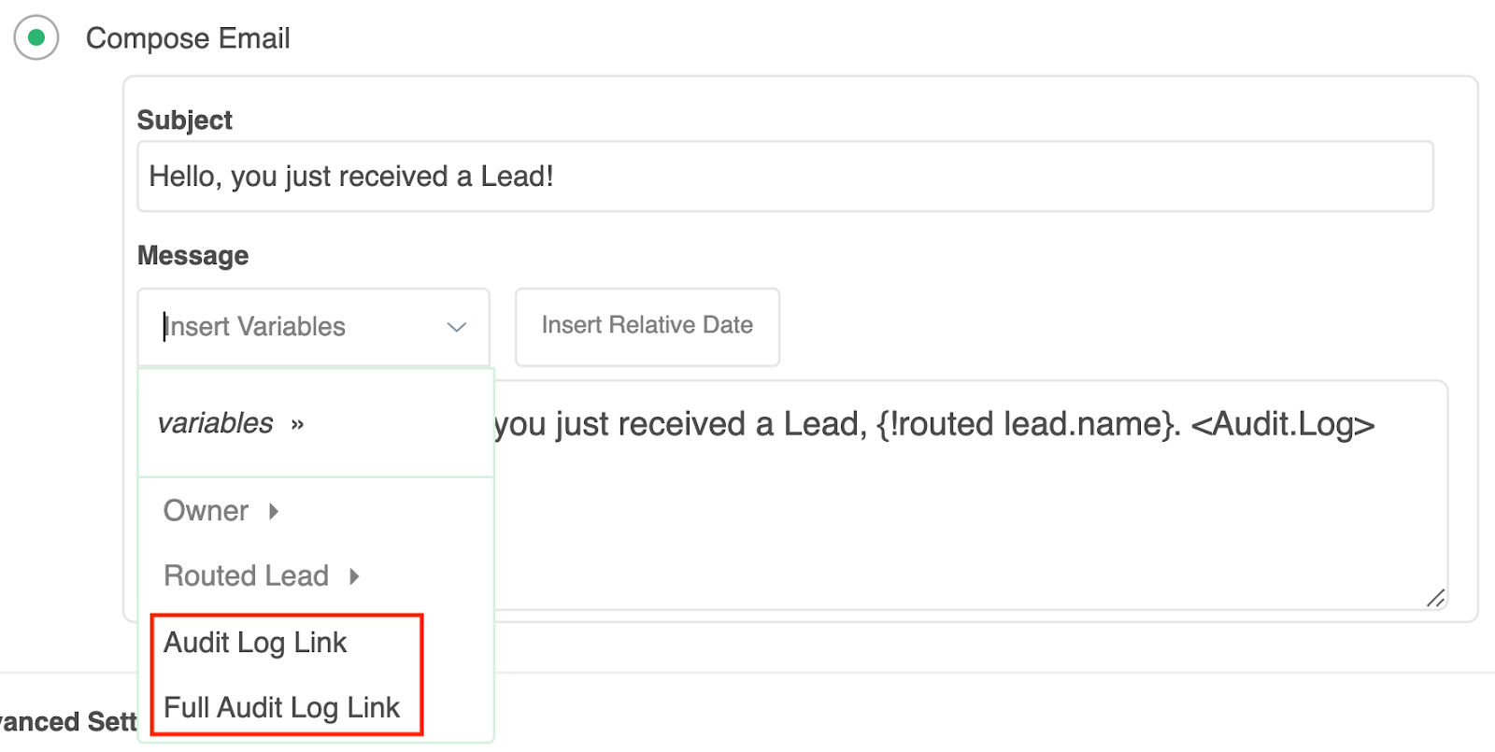Viewport: 1495px width, 752px height.
Task: Click the Message label above the toolbar
Action: click(192, 255)
